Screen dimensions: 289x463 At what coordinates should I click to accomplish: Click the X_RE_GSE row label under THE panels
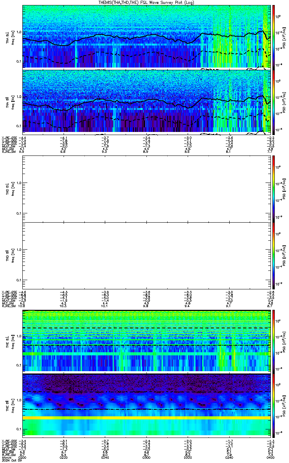click(x=9, y=441)
